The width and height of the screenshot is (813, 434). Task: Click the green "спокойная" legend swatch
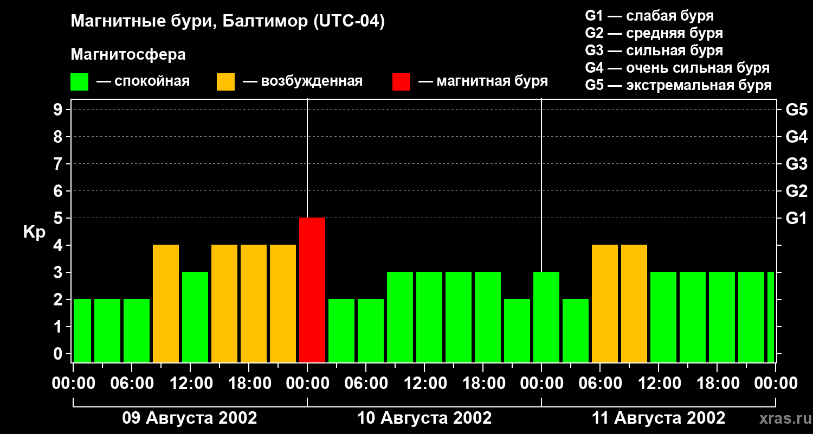79,81
